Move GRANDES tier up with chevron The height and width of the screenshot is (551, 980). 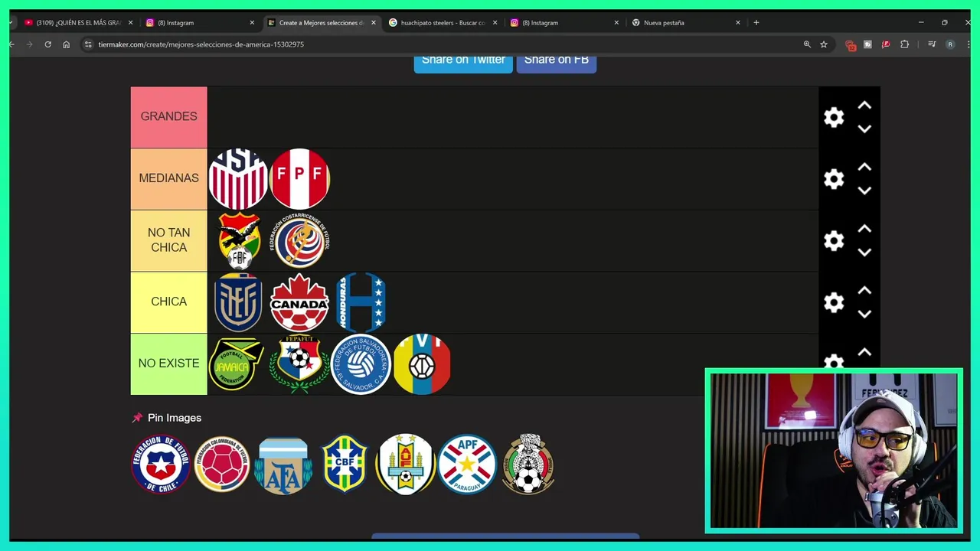coord(864,106)
